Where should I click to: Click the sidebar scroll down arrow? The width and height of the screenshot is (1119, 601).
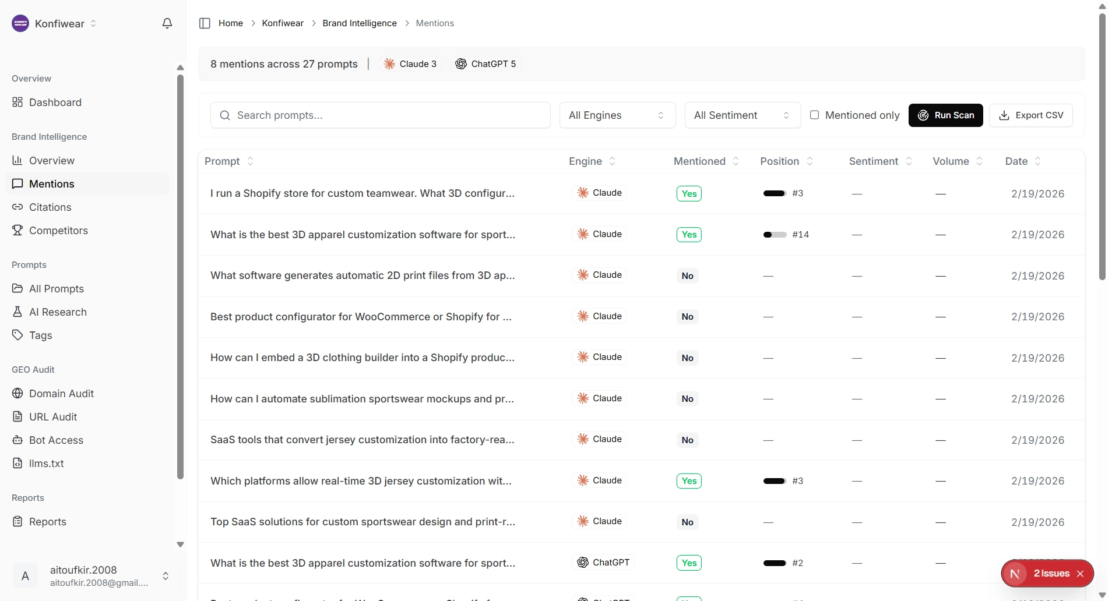click(180, 545)
